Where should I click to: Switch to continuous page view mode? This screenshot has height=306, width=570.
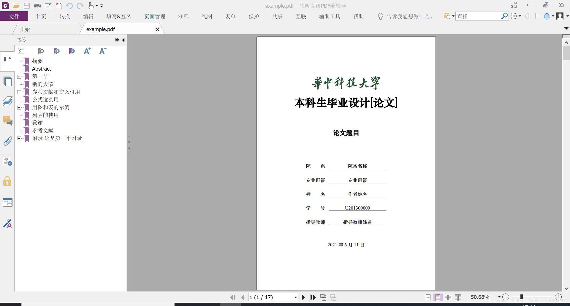438,297
